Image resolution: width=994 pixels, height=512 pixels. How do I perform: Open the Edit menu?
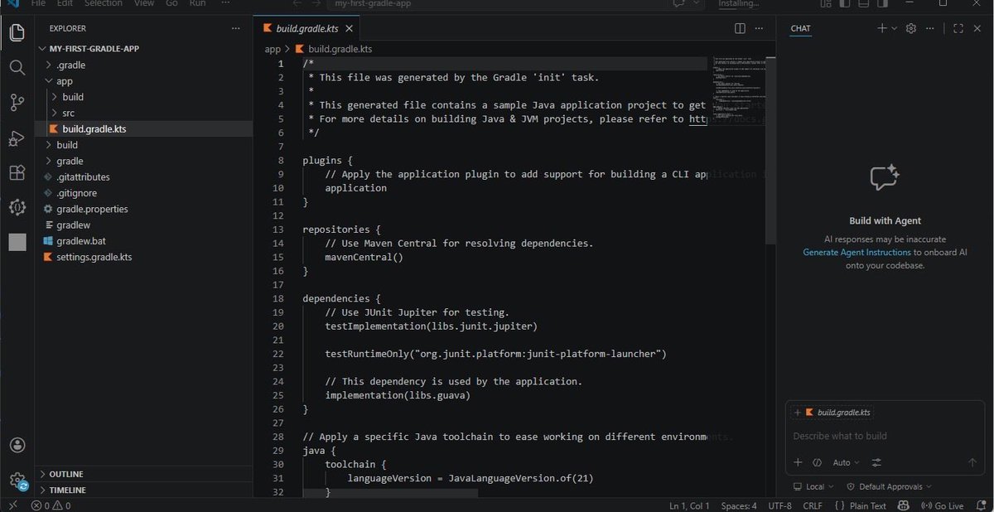coord(65,3)
